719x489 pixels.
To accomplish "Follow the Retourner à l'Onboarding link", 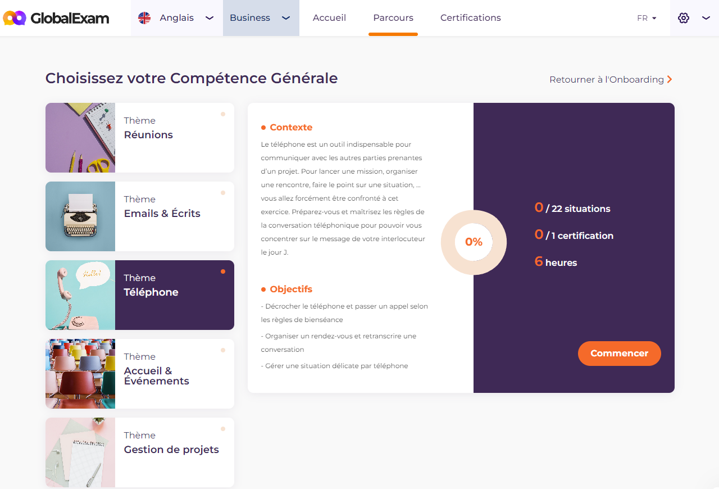I will pyautogui.click(x=607, y=79).
